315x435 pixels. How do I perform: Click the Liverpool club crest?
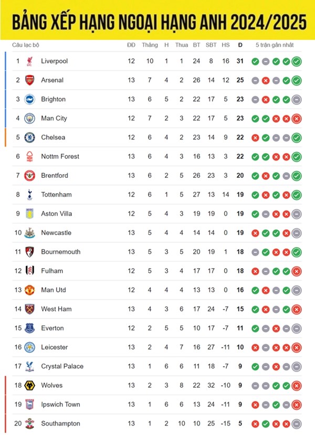click(30, 61)
